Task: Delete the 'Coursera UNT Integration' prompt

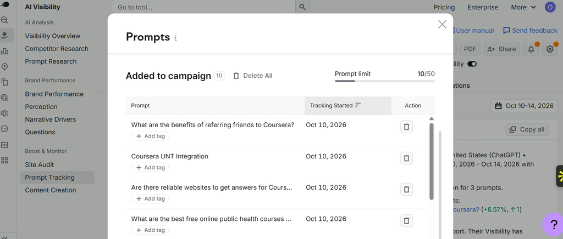Action: click(x=406, y=158)
